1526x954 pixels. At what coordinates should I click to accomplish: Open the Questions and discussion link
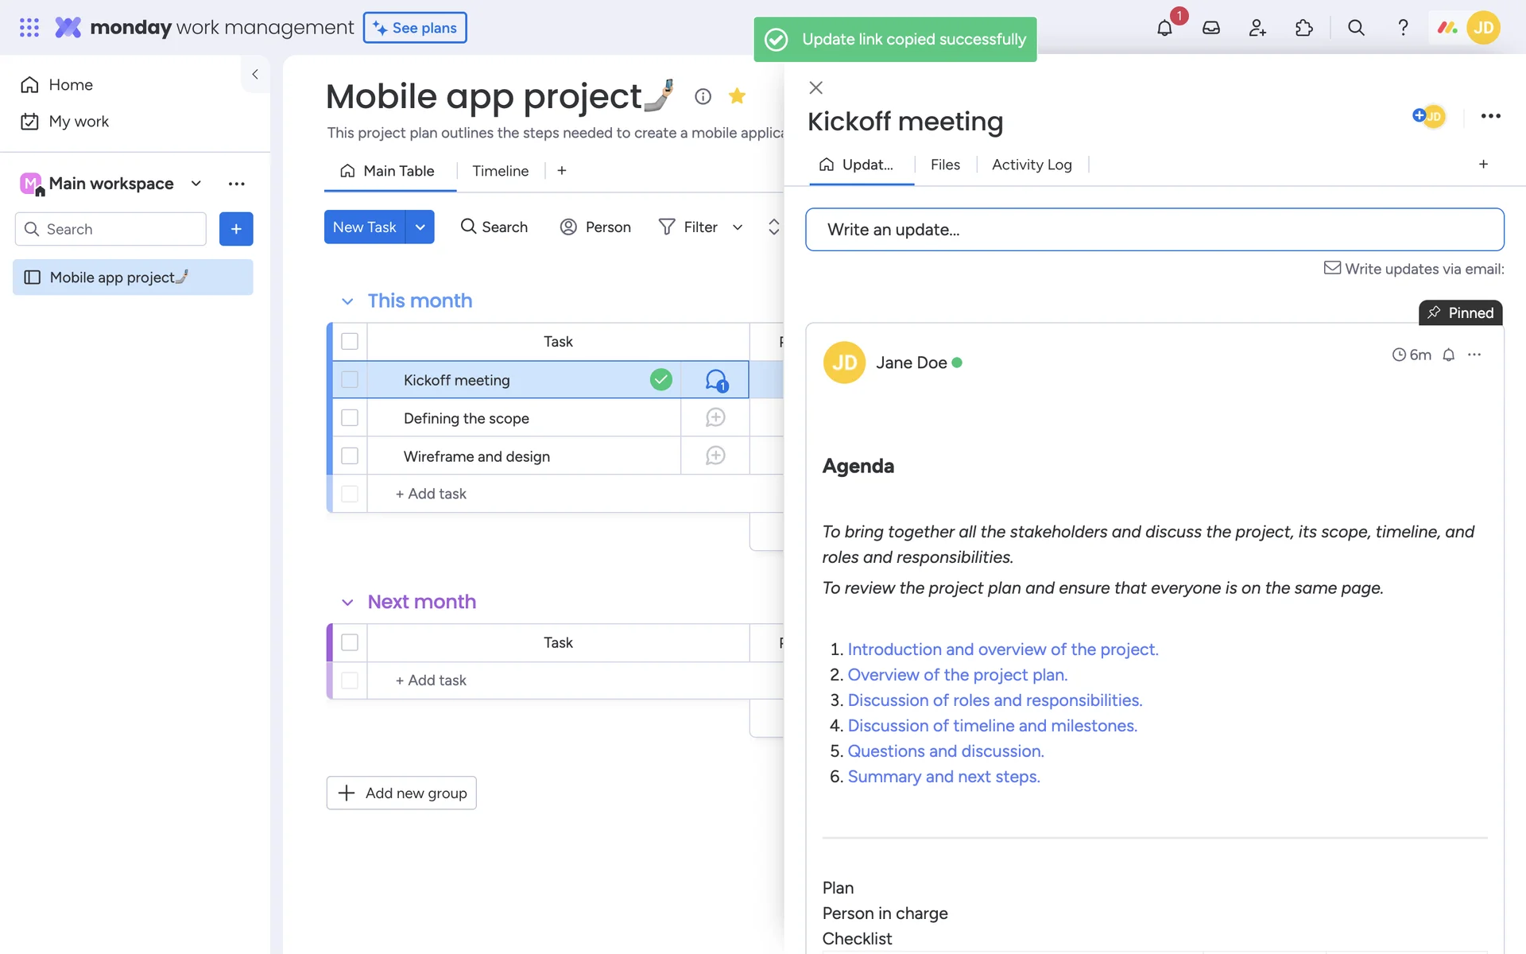tap(945, 751)
